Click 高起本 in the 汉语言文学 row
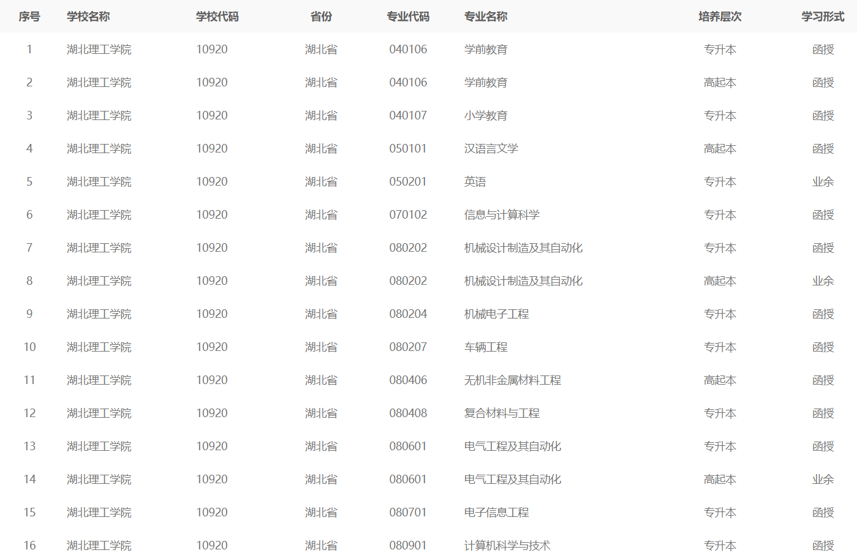 (x=720, y=149)
